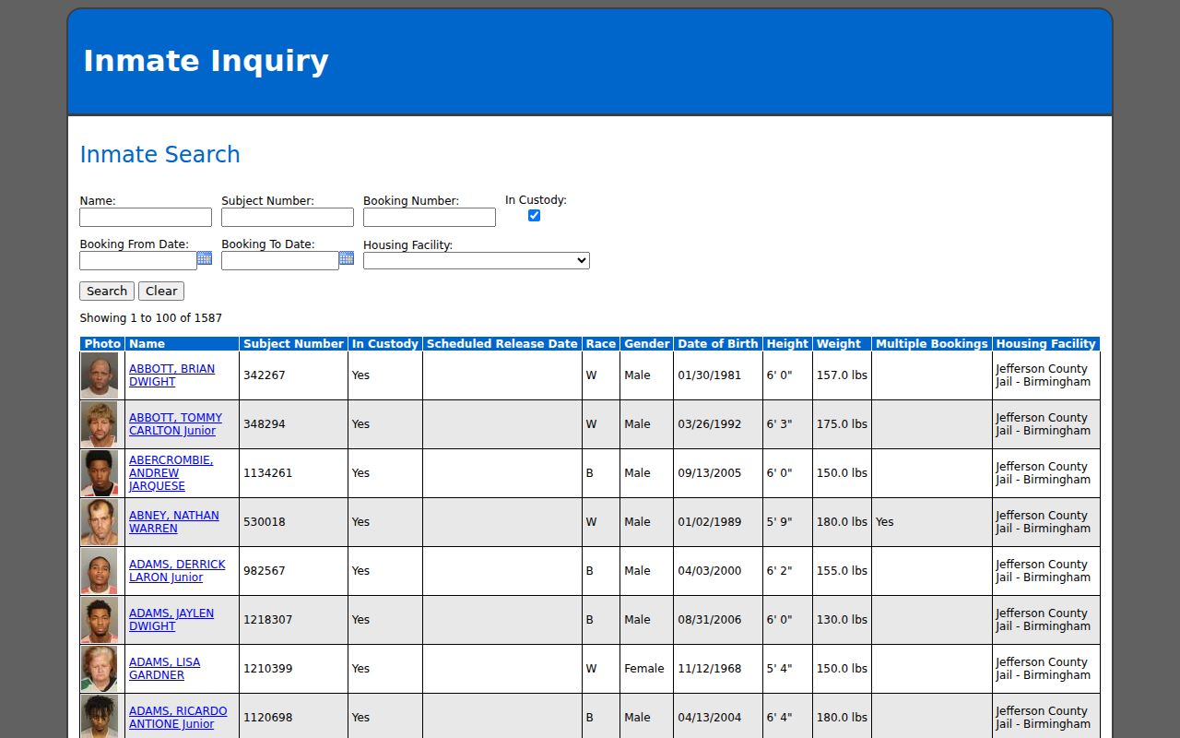Click date of birth 11/12/1968
The height and width of the screenshot is (738, 1180).
[x=710, y=669]
